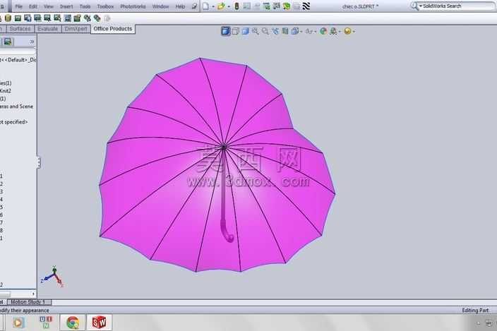Click the SolidWorks taskbar icon
The image size is (497, 331).
point(99,323)
